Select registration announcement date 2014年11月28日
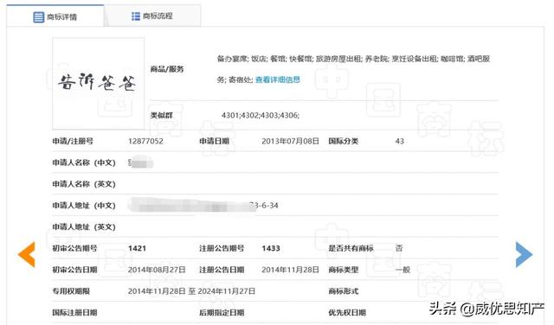This screenshot has width=554, height=325. (x=290, y=270)
